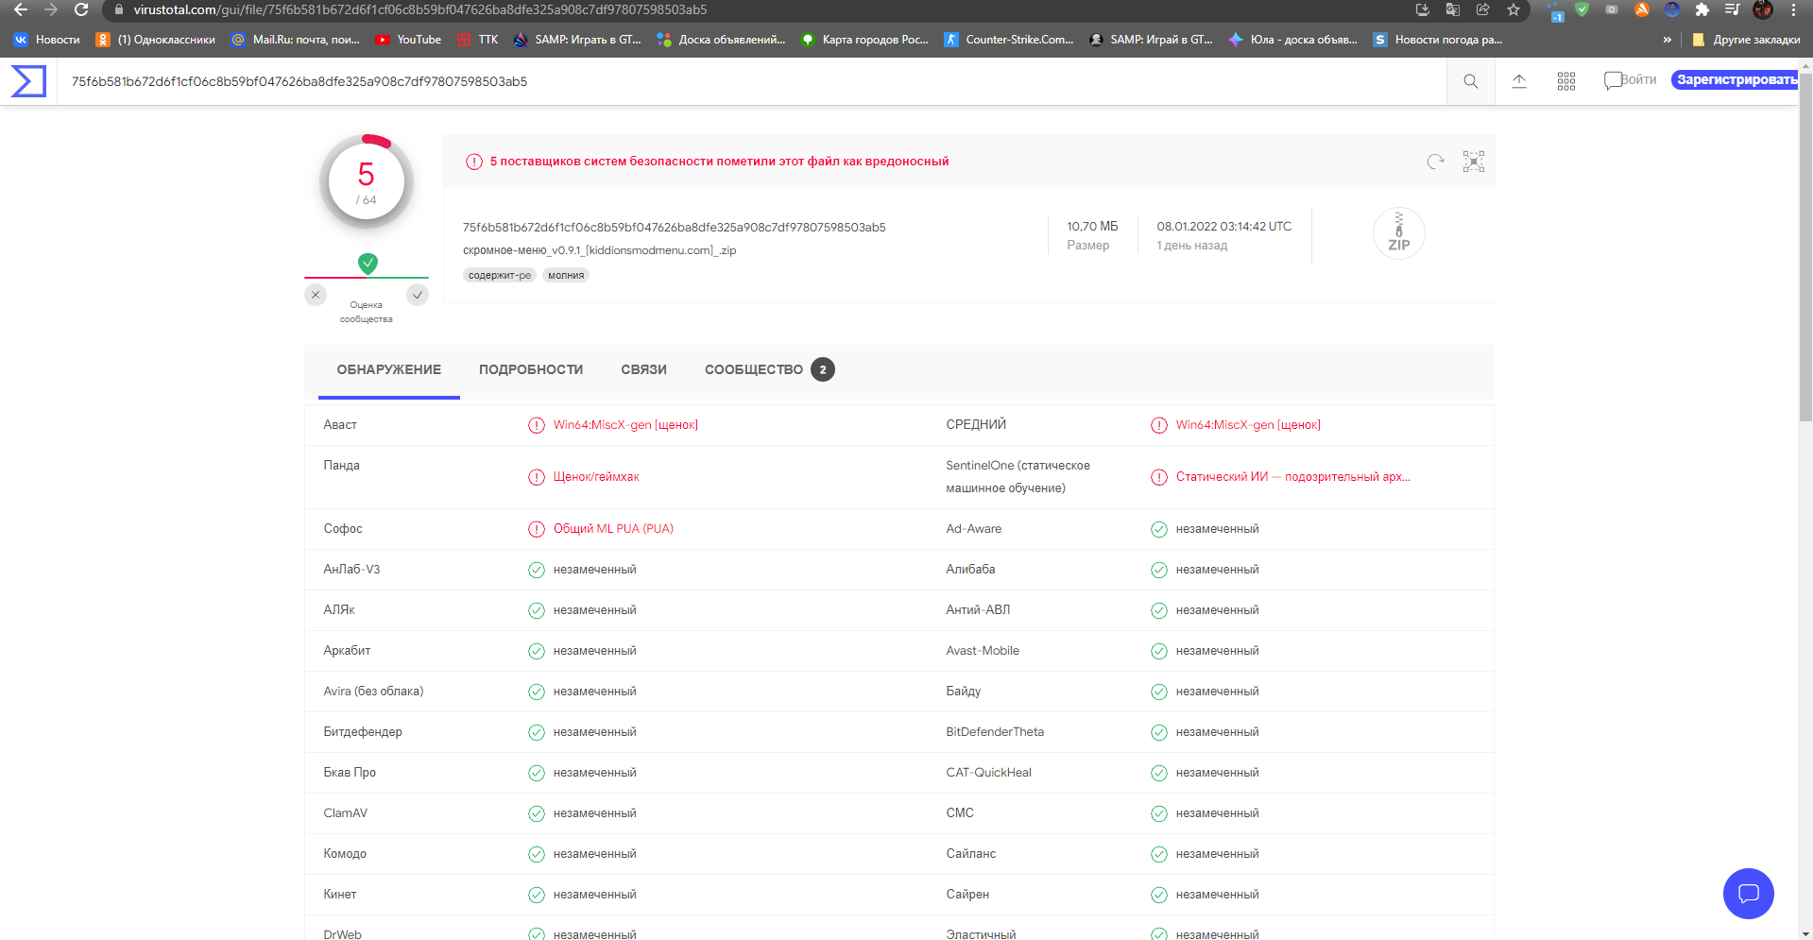The height and width of the screenshot is (940, 1813).
Task: Go back with browser back arrow
Action: tap(20, 9)
